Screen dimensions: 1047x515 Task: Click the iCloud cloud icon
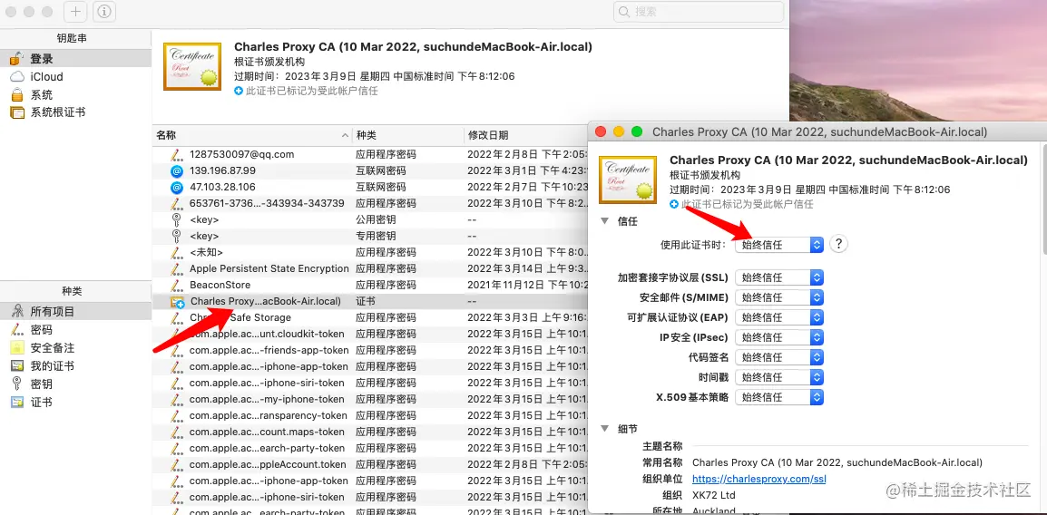[17, 77]
